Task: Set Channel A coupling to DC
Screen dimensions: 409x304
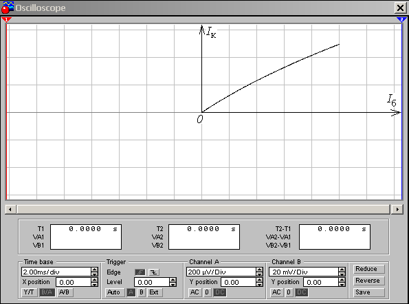Action: [220, 292]
